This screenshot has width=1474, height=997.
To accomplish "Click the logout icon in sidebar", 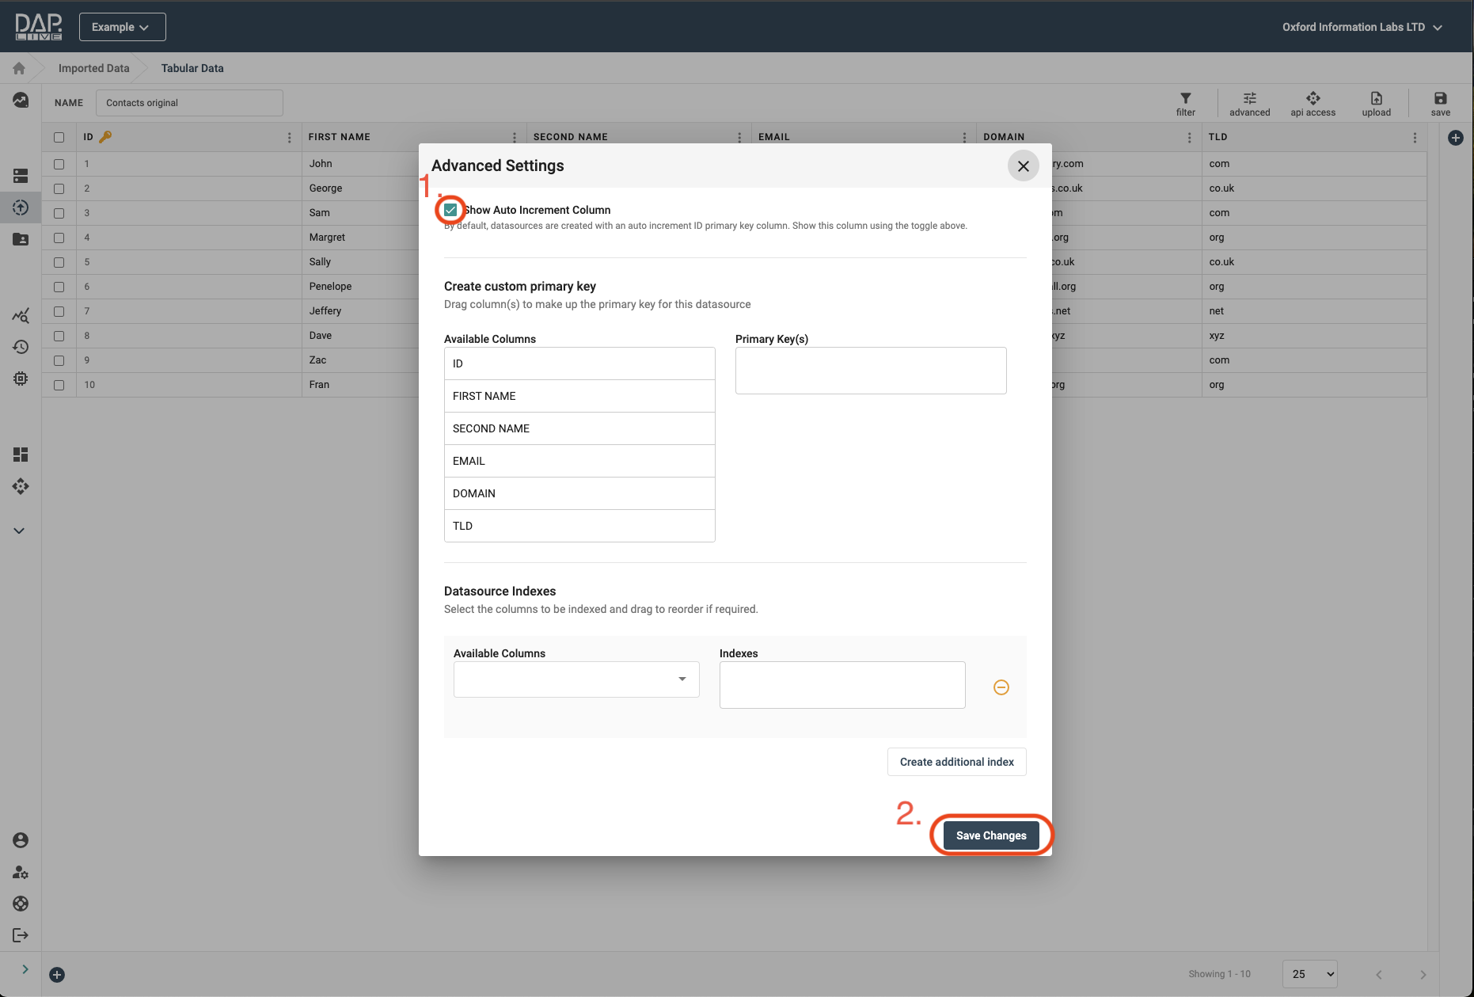I will (21, 935).
